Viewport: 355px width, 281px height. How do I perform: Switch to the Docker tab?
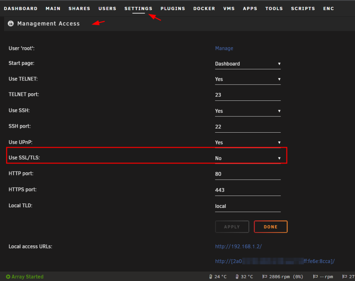204,9
